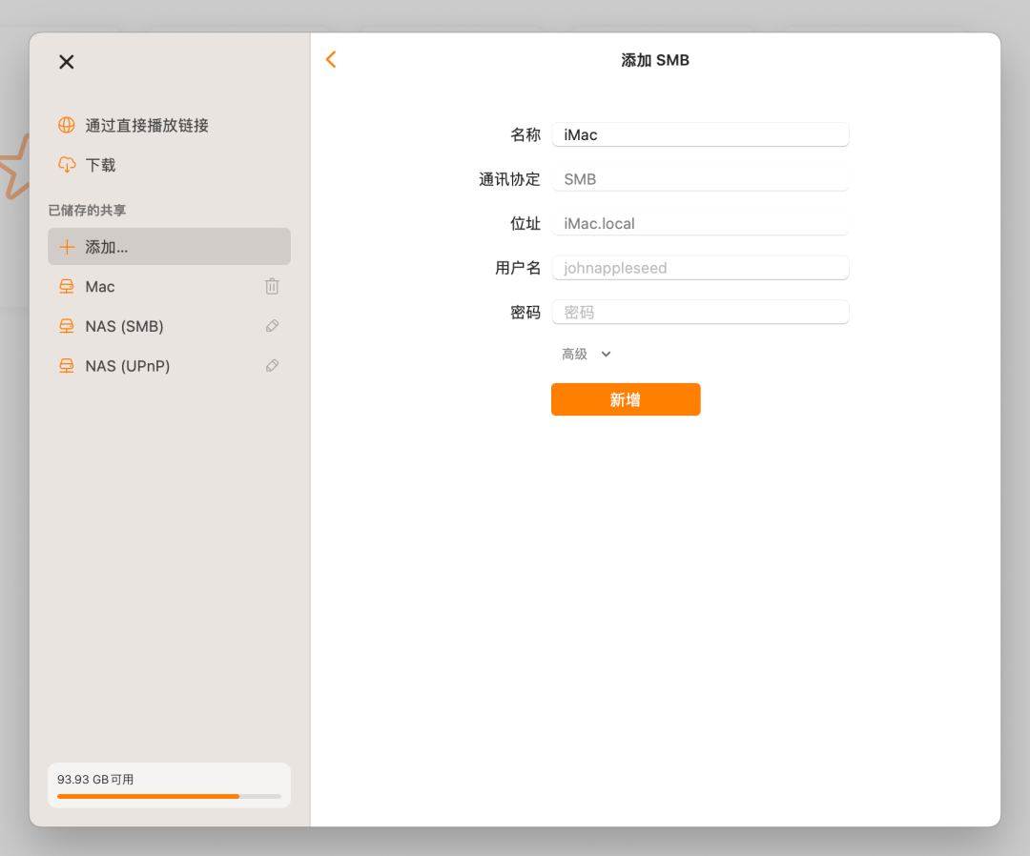
Task: Open the 通讯协定 protocol selector
Action: pyautogui.click(x=700, y=178)
